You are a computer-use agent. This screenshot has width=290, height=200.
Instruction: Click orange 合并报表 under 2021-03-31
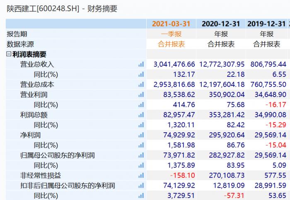171,44
